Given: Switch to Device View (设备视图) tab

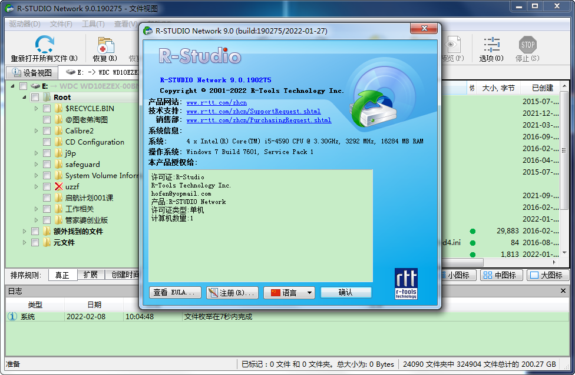Looking at the screenshot, I should tap(32, 72).
